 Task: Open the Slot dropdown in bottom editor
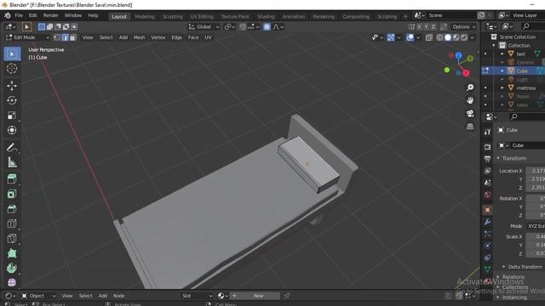(197, 296)
